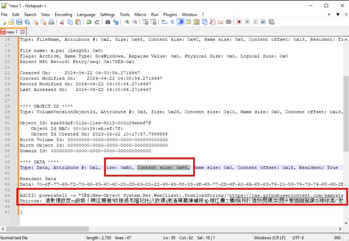Open the Function List panel icon
Image resolution: width=349 pixels, height=241 pixels.
[212, 22]
